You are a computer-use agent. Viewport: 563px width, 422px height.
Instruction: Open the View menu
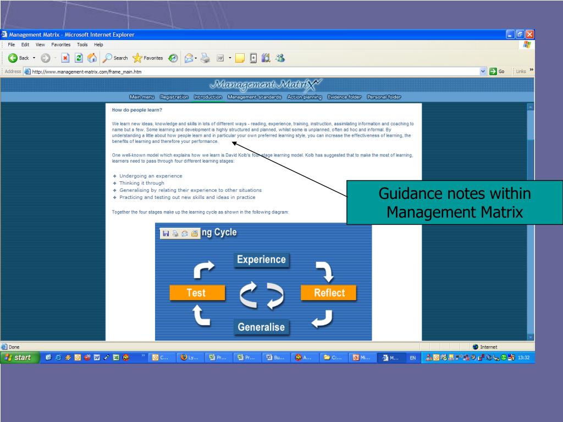40,45
